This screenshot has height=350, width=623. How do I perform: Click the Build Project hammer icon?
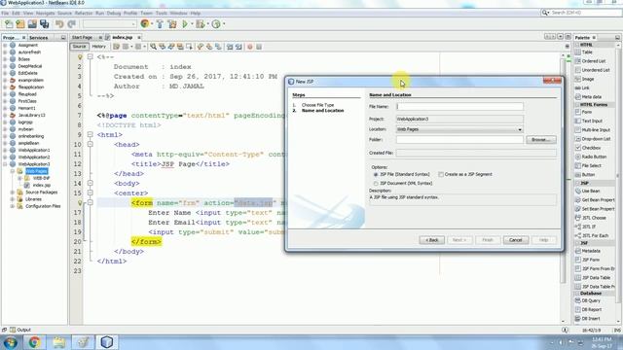tap(160, 24)
